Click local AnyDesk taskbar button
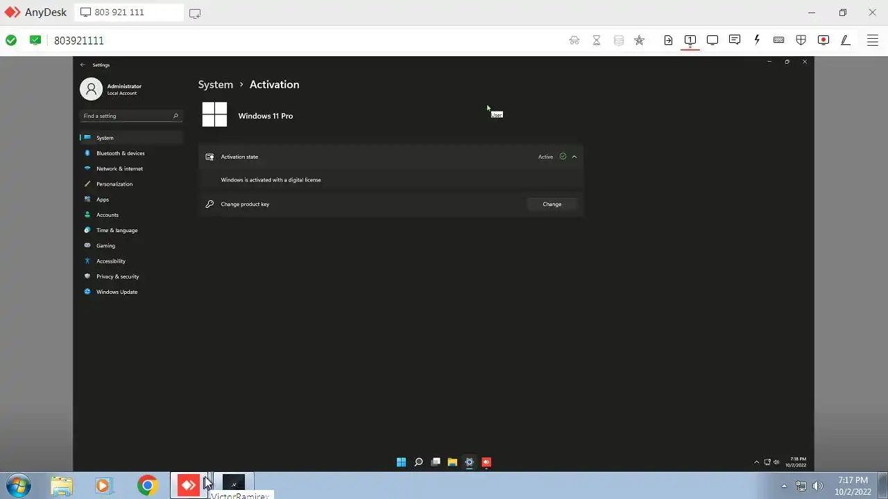 coord(189,485)
